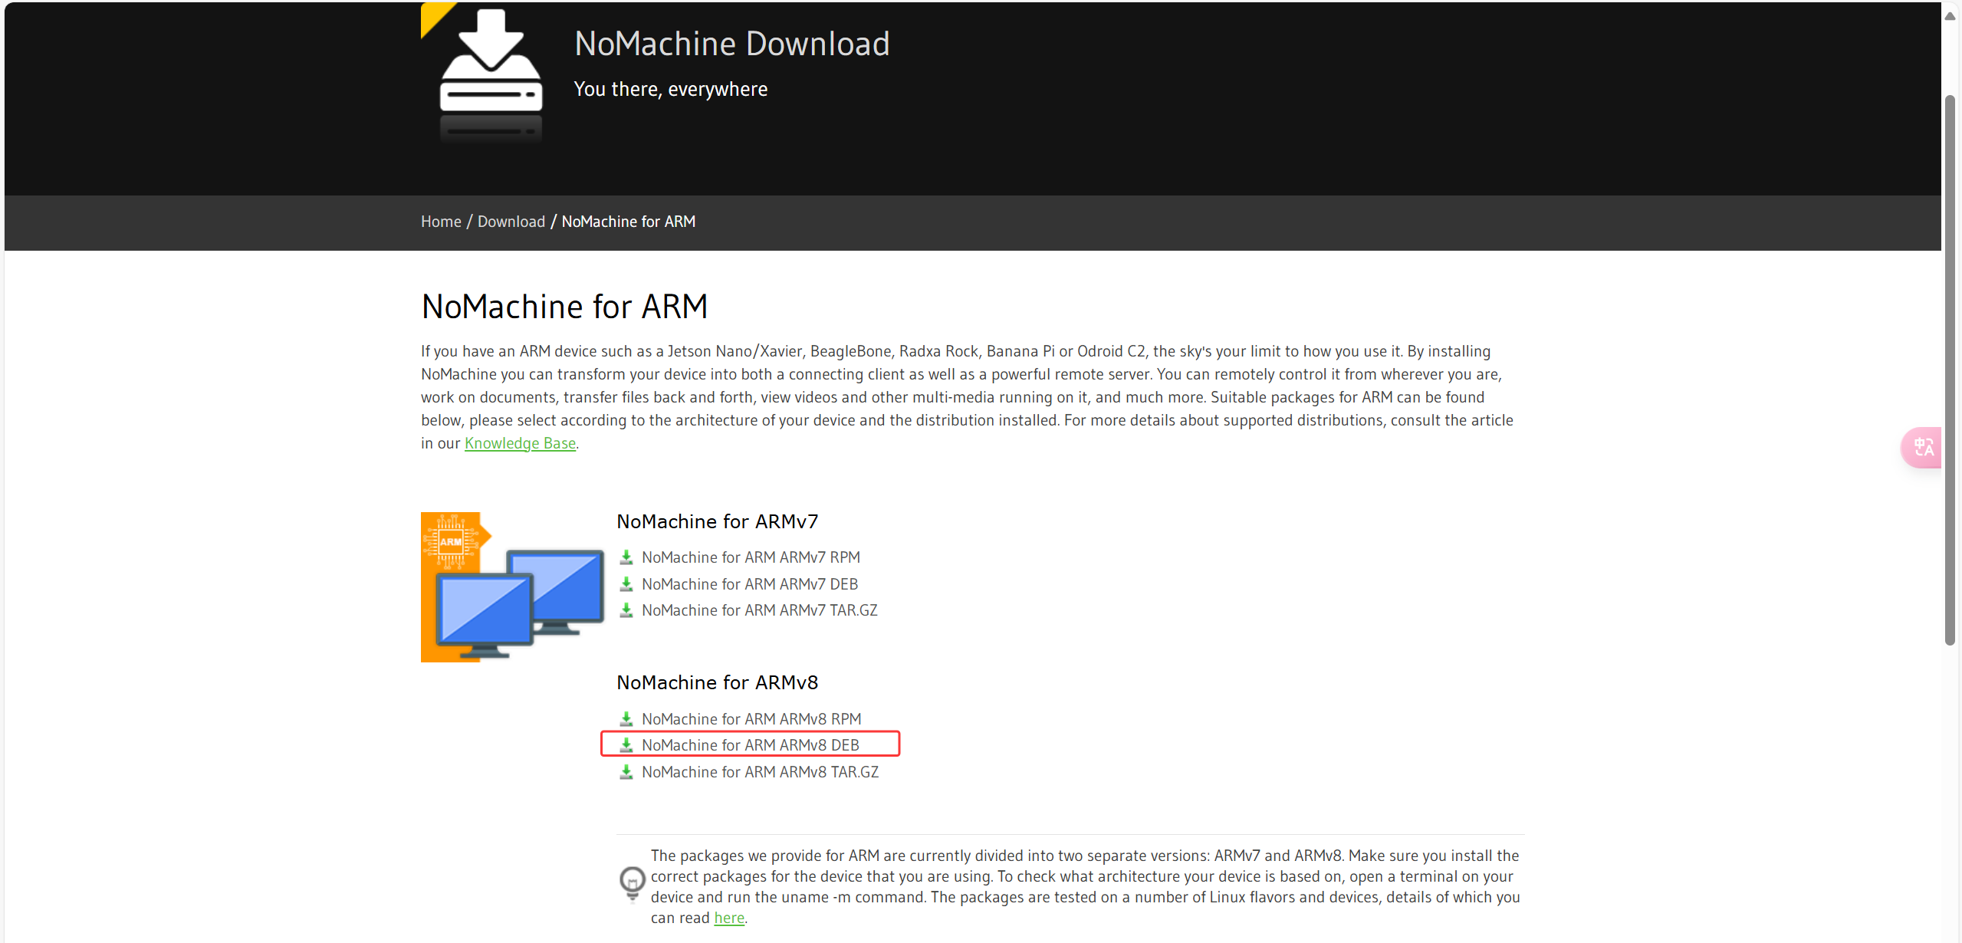The height and width of the screenshot is (943, 1962).
Task: Open the Download breadcrumb page
Action: pyautogui.click(x=511, y=221)
